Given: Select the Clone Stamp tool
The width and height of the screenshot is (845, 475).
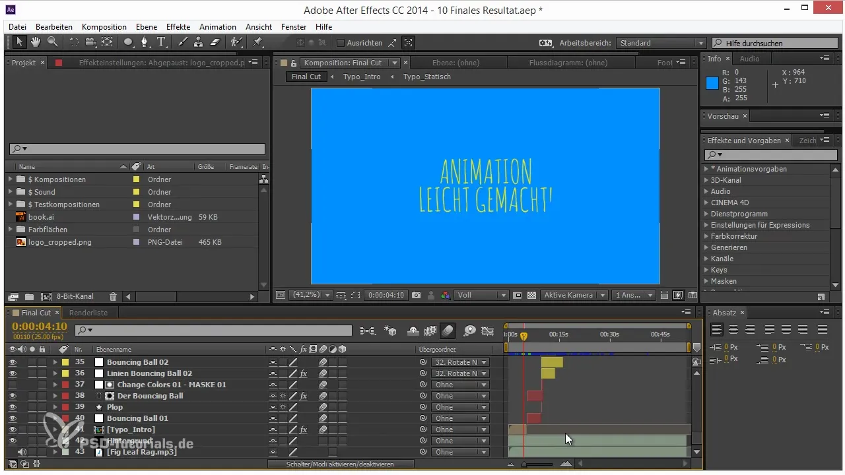Looking at the screenshot, I should click(198, 42).
